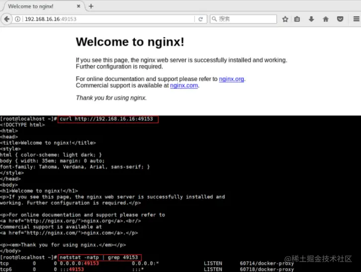Follow the nginx.org link

pyautogui.click(x=231, y=79)
